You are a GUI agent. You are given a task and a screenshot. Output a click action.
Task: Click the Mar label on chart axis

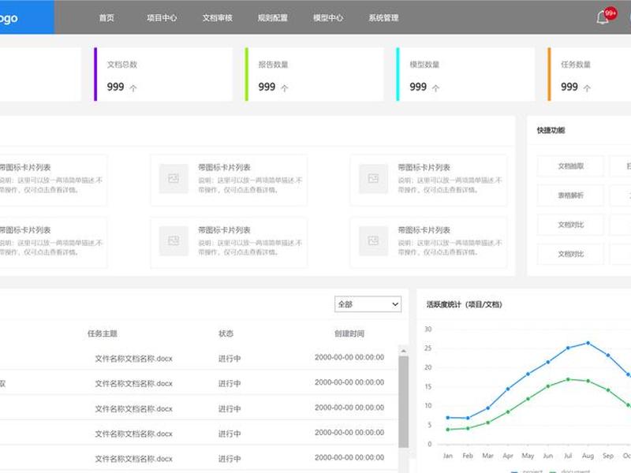click(x=487, y=456)
